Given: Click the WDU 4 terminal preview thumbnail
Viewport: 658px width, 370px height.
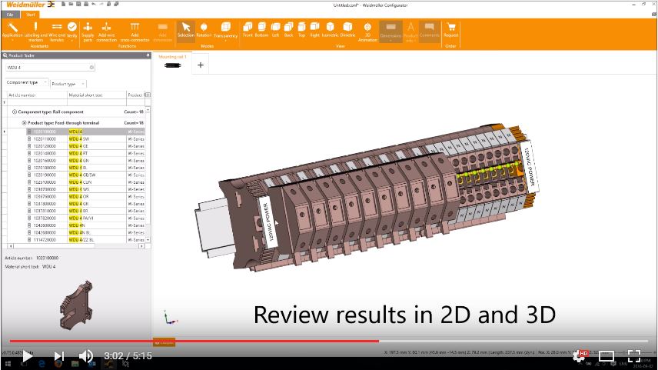Looking at the screenshot, I should (76, 305).
